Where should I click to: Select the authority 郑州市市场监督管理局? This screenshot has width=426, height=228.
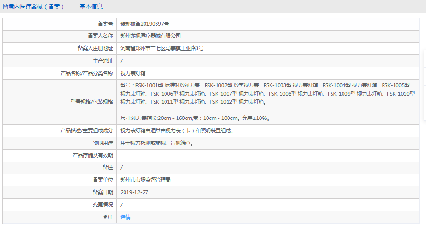click(145, 180)
